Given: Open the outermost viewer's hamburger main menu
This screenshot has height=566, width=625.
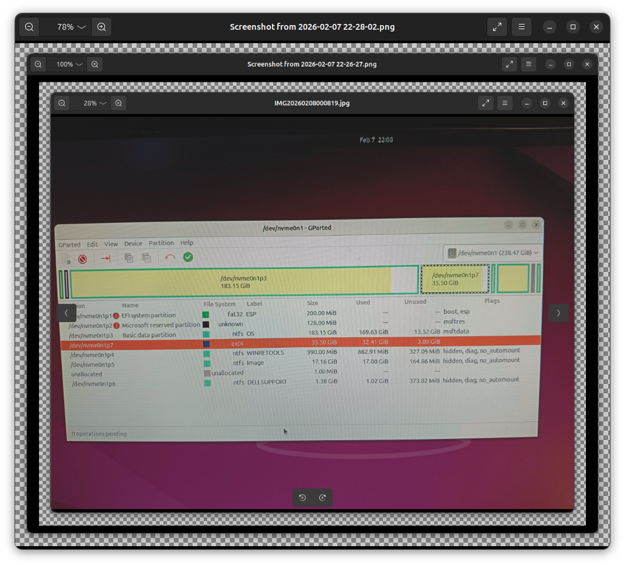Looking at the screenshot, I should (522, 27).
